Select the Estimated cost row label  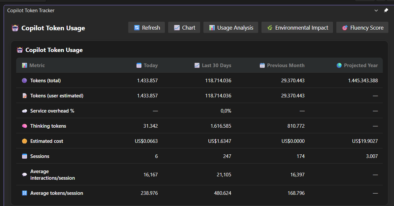pos(47,141)
